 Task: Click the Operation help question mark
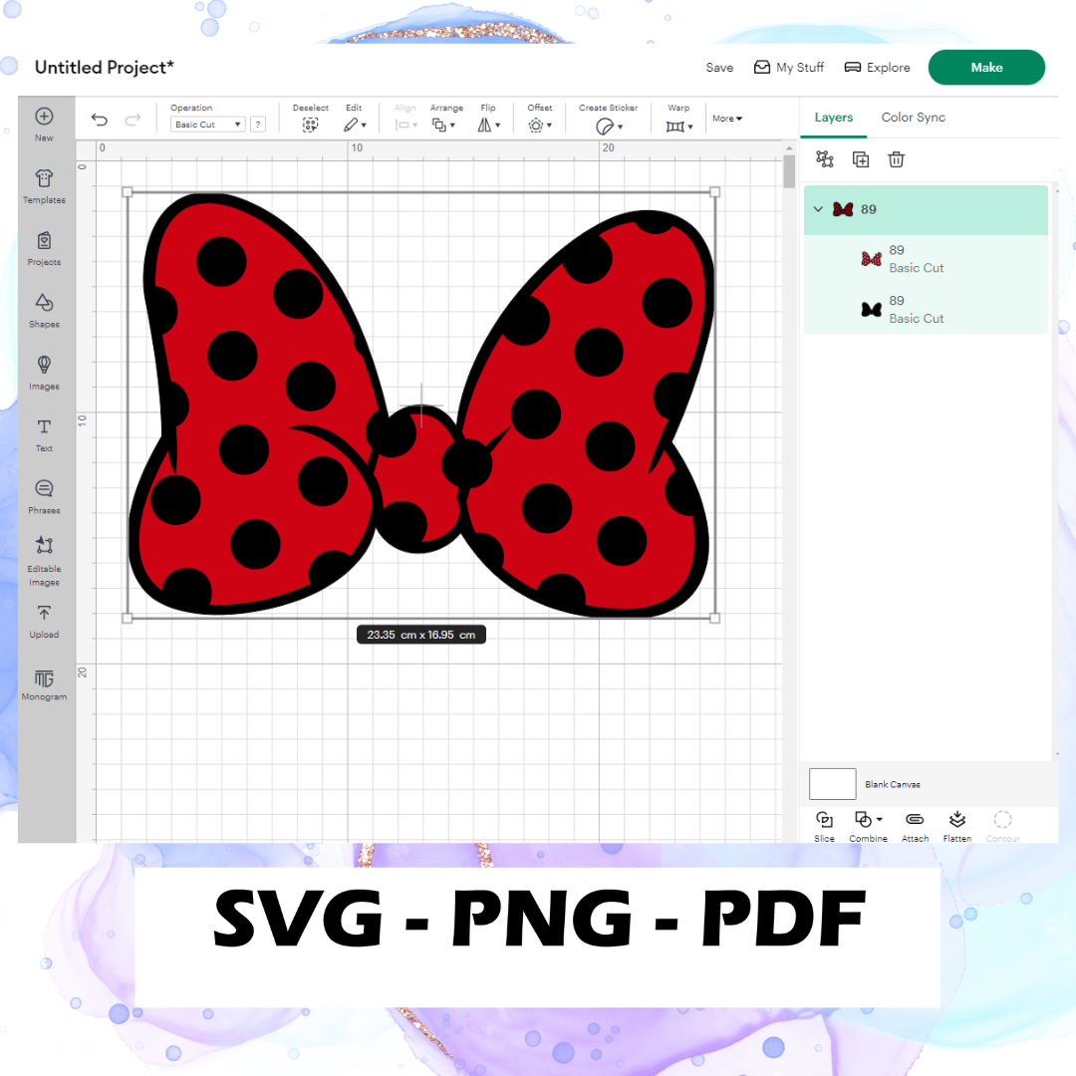point(258,125)
